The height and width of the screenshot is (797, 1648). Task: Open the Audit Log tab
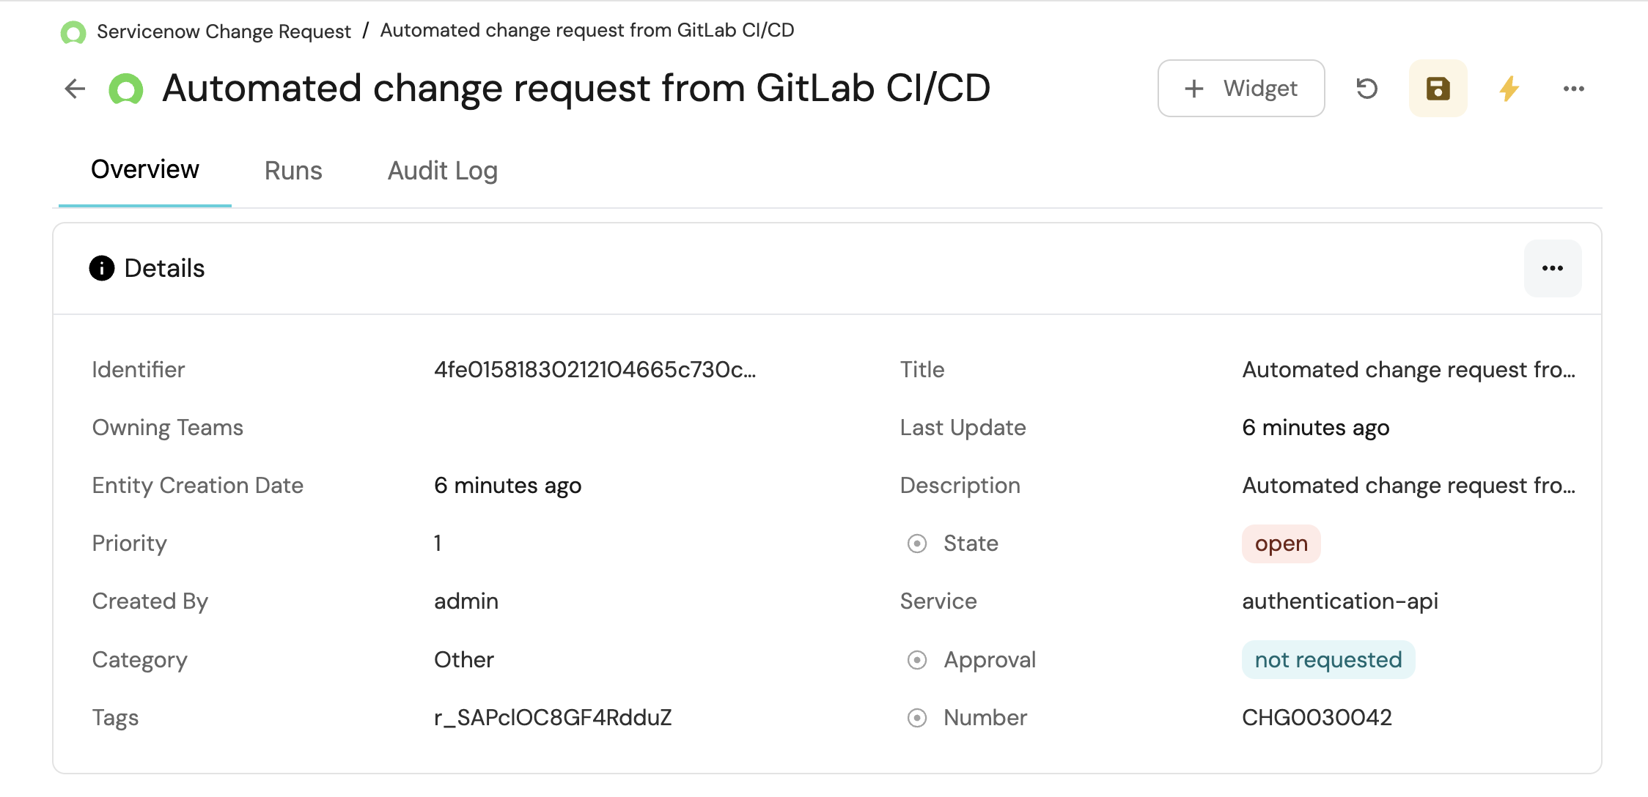[443, 171]
